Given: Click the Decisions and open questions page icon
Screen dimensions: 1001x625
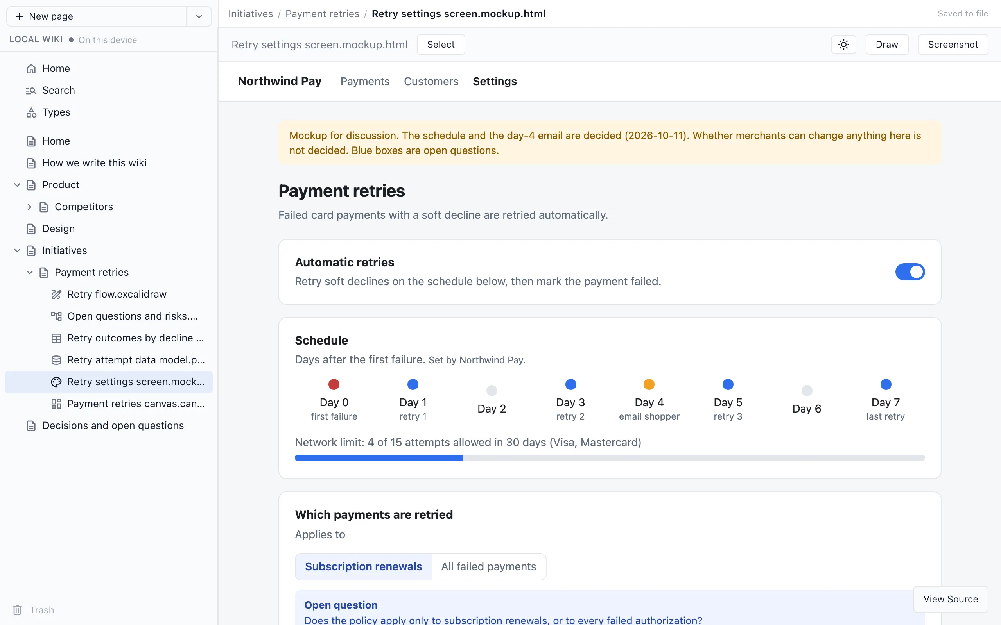Looking at the screenshot, I should (31, 426).
